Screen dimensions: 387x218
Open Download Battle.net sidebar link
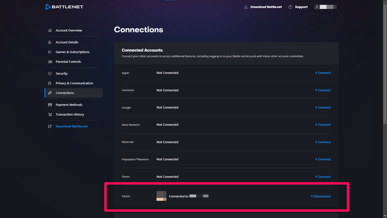click(x=72, y=126)
